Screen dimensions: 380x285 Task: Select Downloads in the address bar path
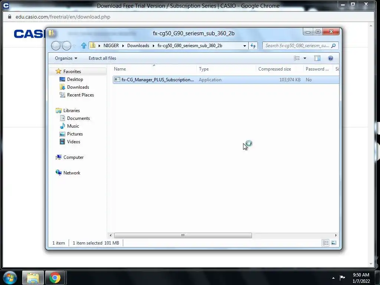coord(138,46)
